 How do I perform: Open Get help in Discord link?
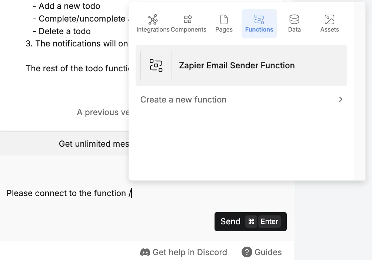pos(184,252)
